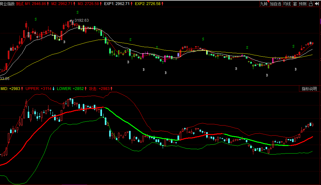Click the 加自选 add to watchlist button

pos(275,4)
